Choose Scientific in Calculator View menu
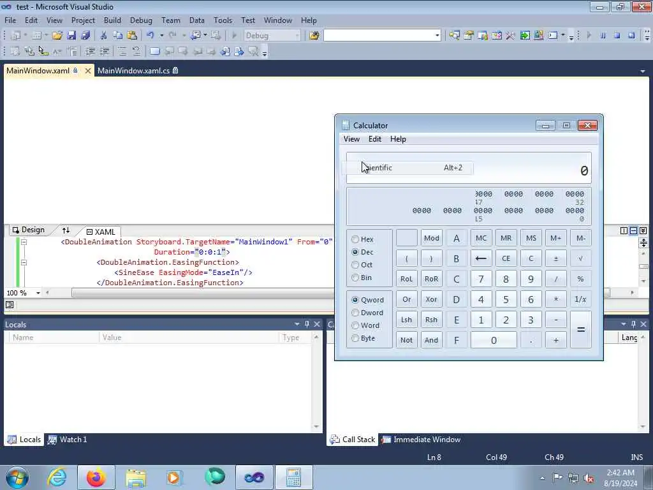653x490 pixels. [x=407, y=168]
